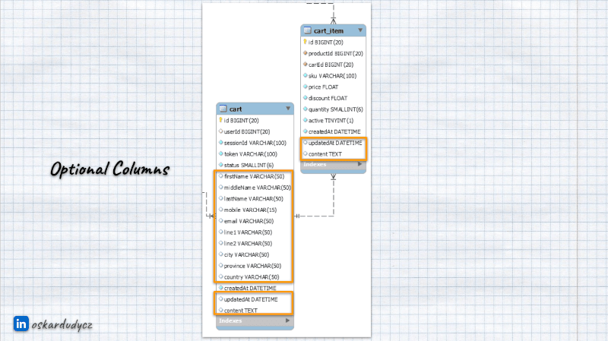608x341 pixels.
Task: Click the empty diamond icon beside userId
Action: click(221, 131)
